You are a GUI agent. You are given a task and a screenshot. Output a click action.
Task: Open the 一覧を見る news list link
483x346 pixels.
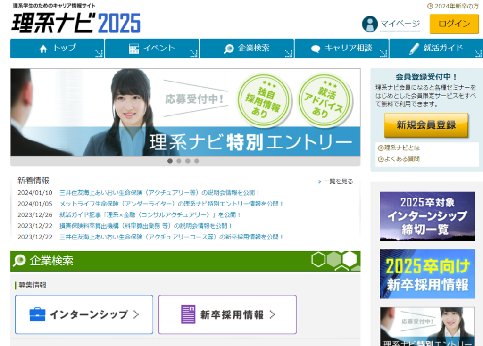click(337, 181)
